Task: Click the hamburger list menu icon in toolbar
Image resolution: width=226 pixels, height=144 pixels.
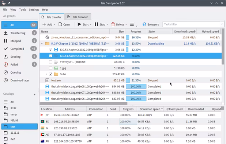Action: click(x=132, y=24)
